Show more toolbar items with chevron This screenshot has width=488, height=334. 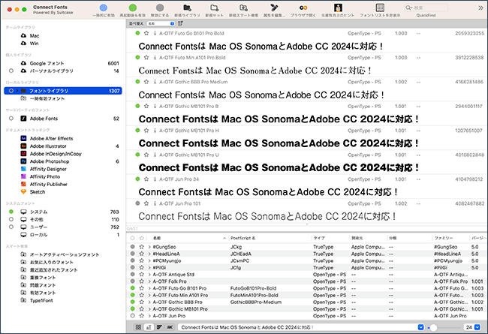480,8
